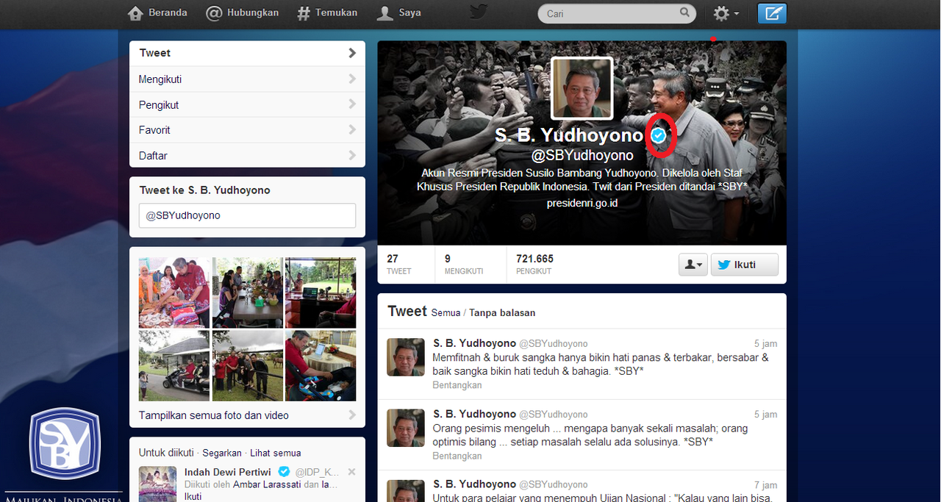
Task: Click Lihat semua suggestions
Action: point(276,453)
